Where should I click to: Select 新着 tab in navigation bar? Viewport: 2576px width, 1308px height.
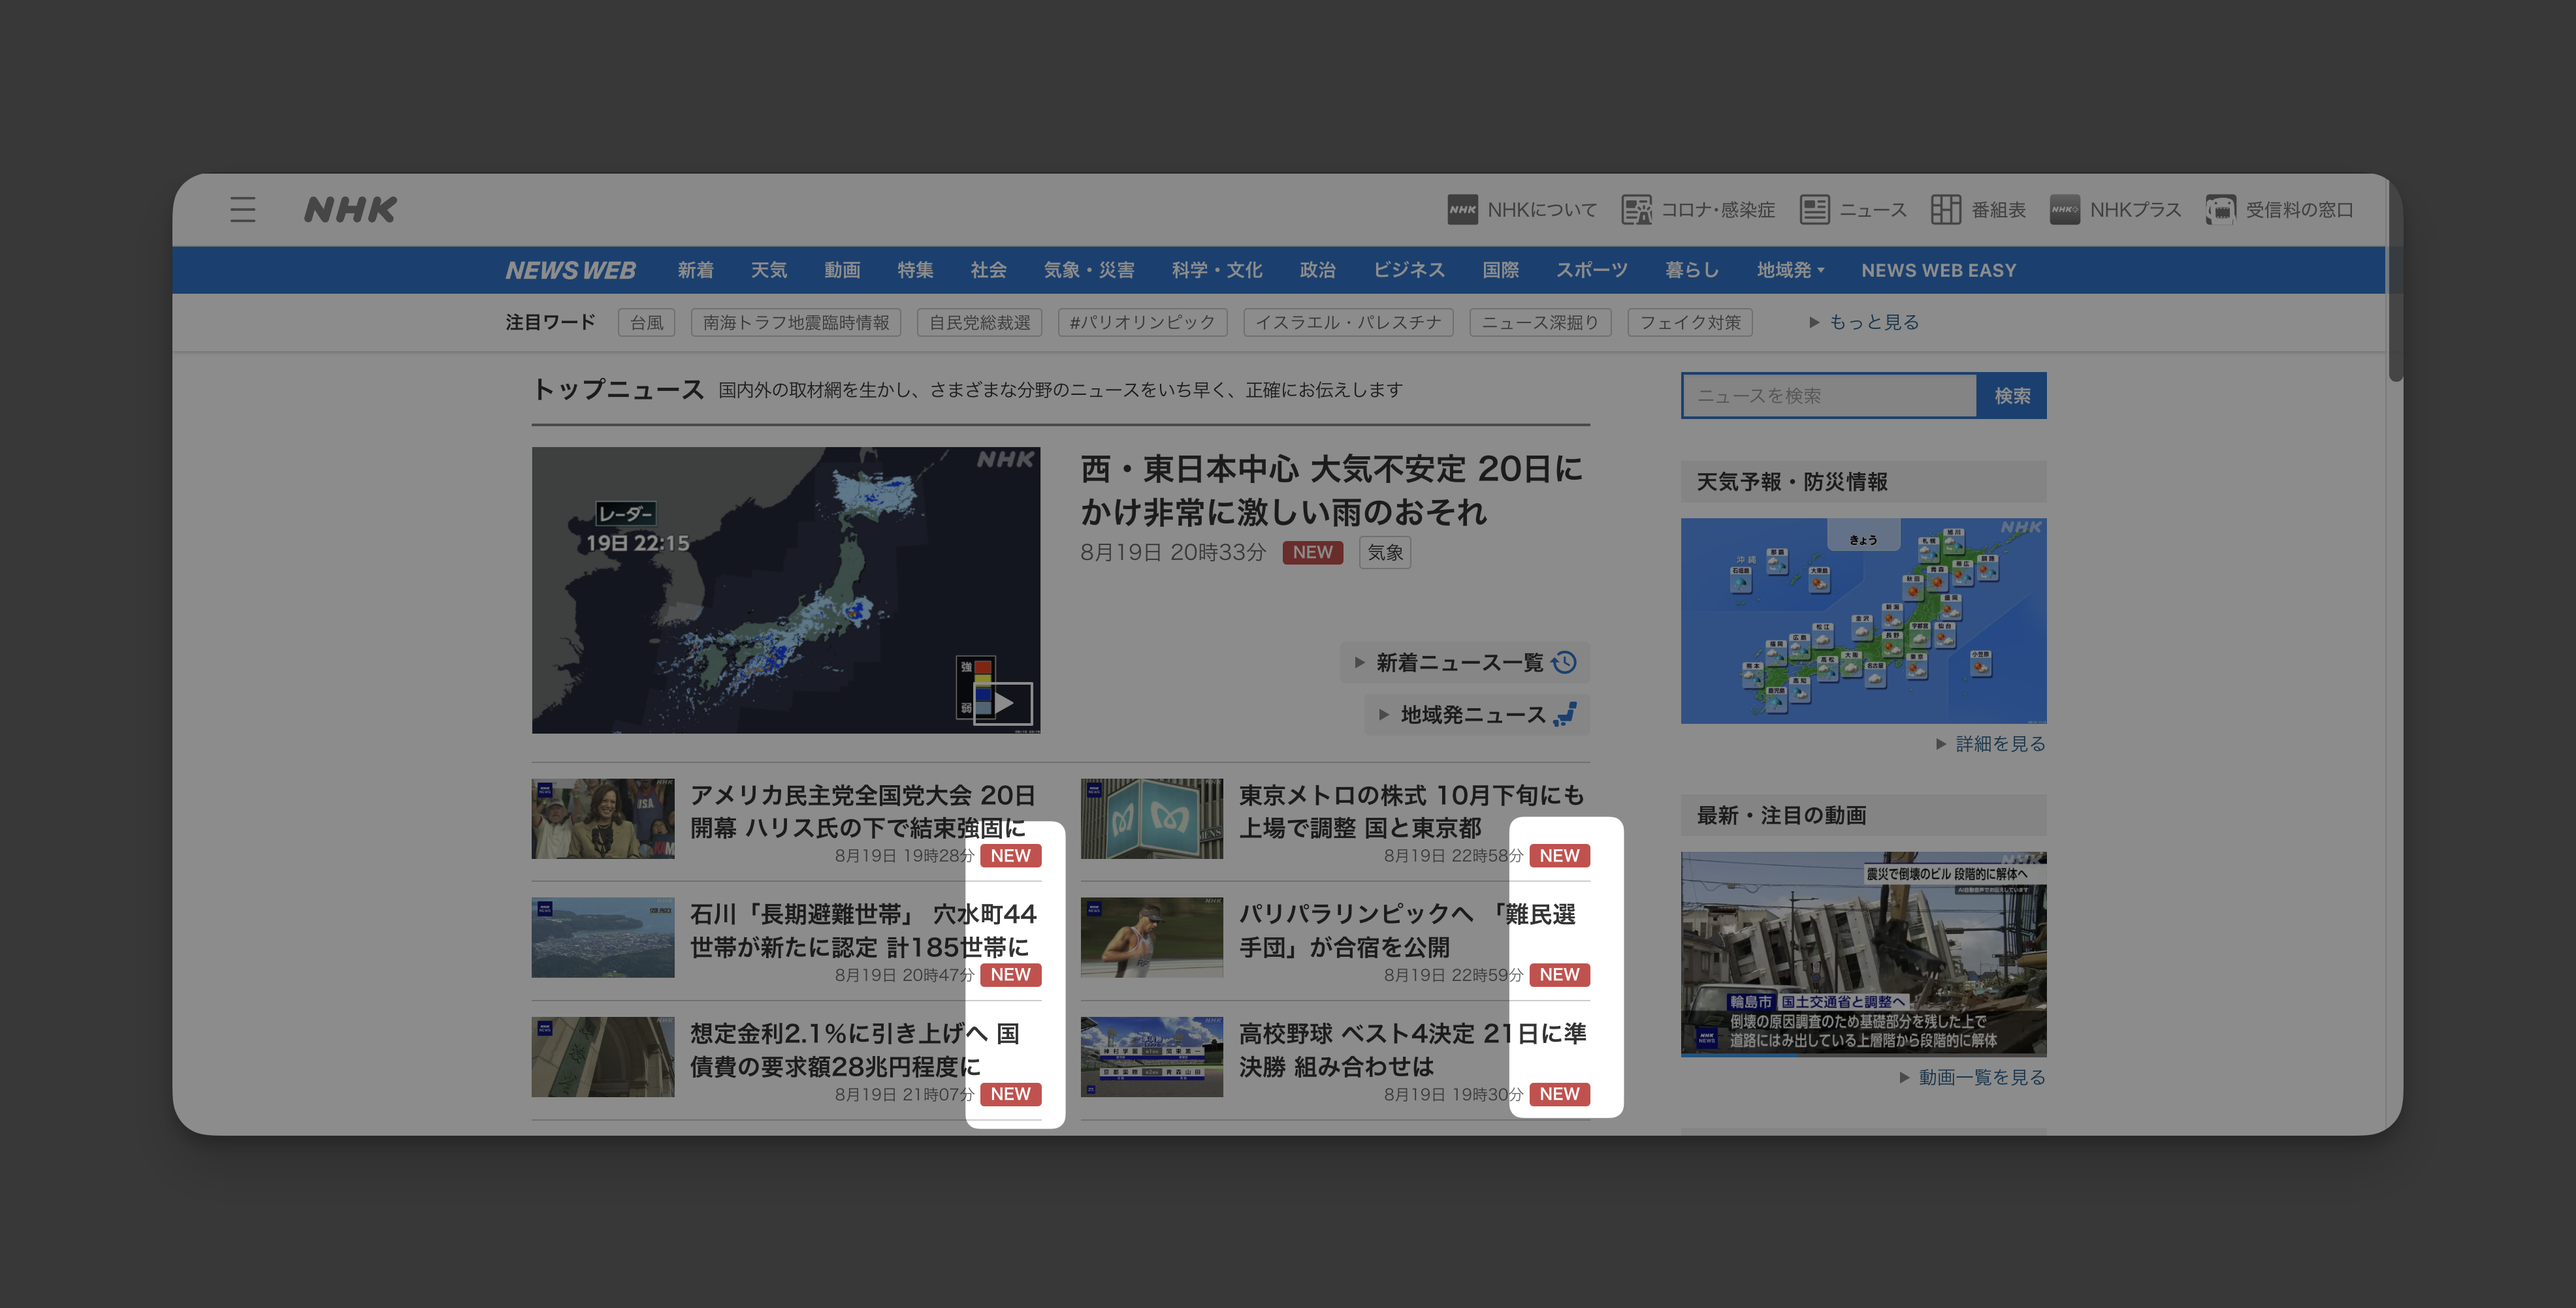click(x=695, y=271)
